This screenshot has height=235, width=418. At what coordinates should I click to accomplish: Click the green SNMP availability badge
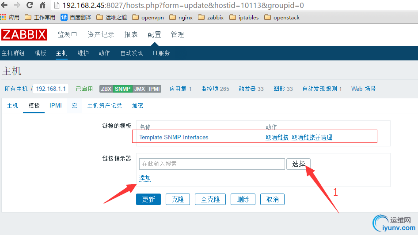tap(123, 89)
